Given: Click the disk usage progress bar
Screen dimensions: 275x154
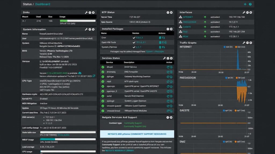Looking at the screenshot, I should coord(78,21).
